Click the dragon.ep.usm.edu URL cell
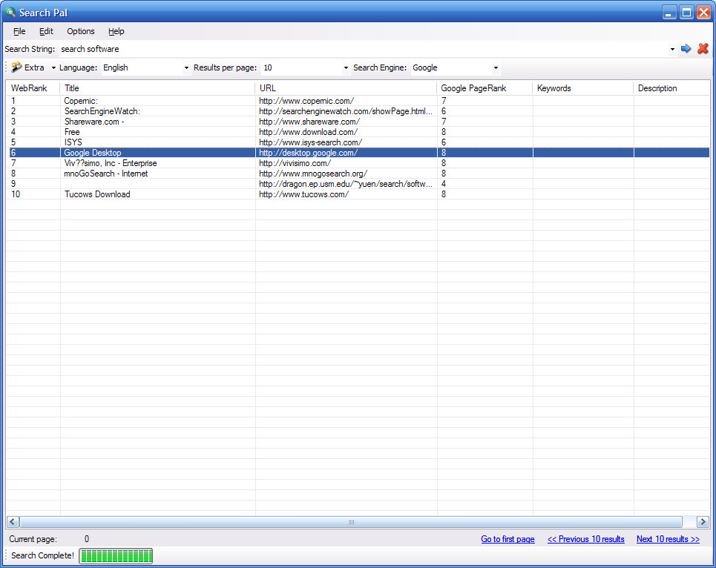Screen dimensions: 716x568 pyautogui.click(x=346, y=184)
